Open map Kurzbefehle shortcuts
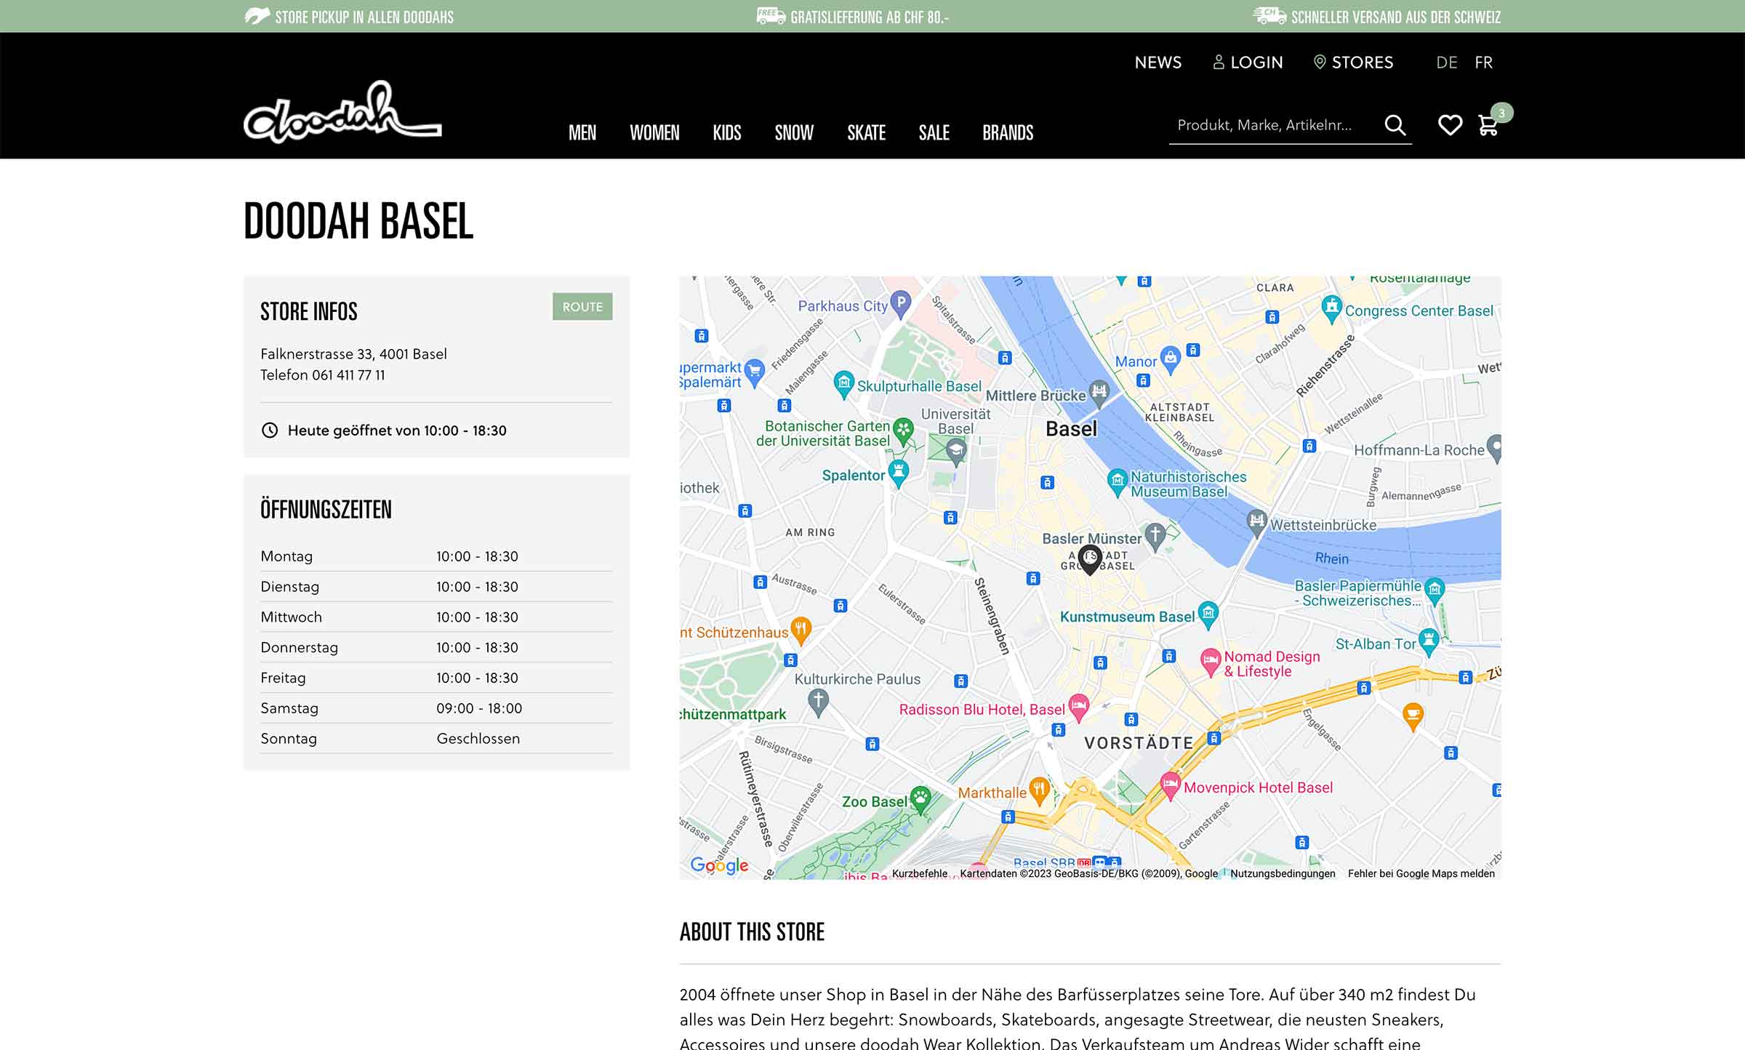The image size is (1745, 1050). [x=920, y=873]
